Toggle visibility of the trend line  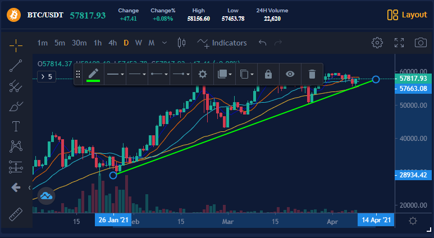290,74
